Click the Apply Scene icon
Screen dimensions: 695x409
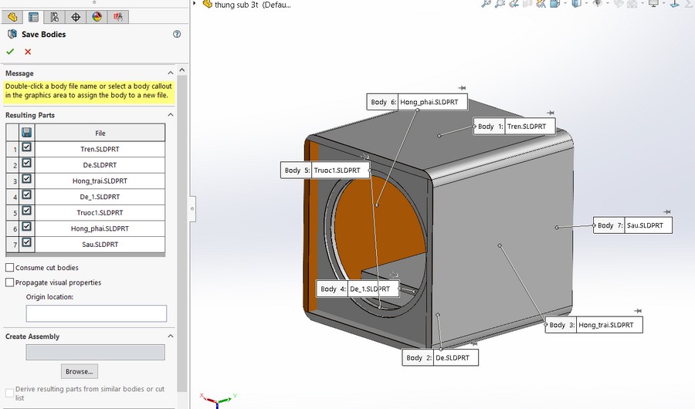pos(632,4)
